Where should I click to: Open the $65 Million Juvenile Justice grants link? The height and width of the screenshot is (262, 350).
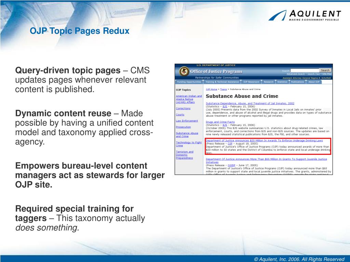[266, 161]
